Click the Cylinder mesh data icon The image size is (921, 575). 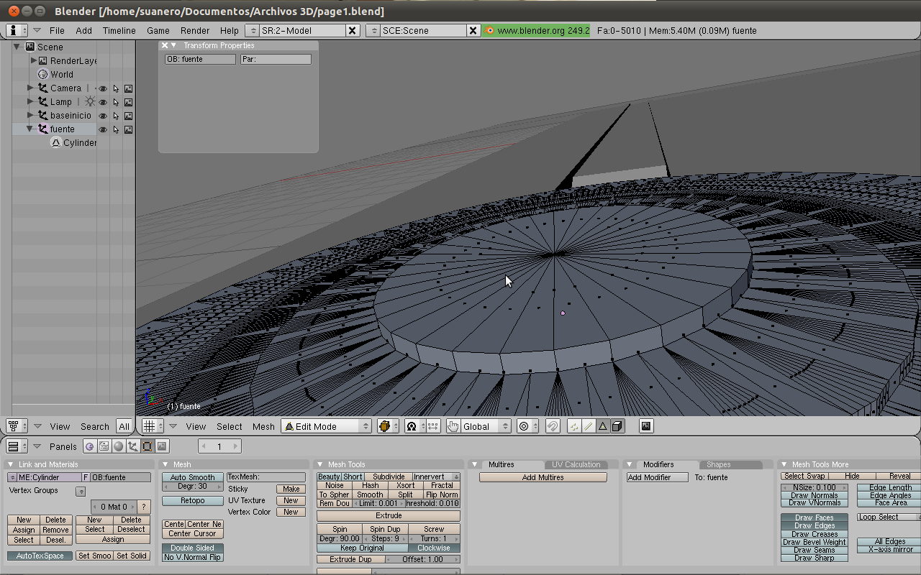pos(56,143)
